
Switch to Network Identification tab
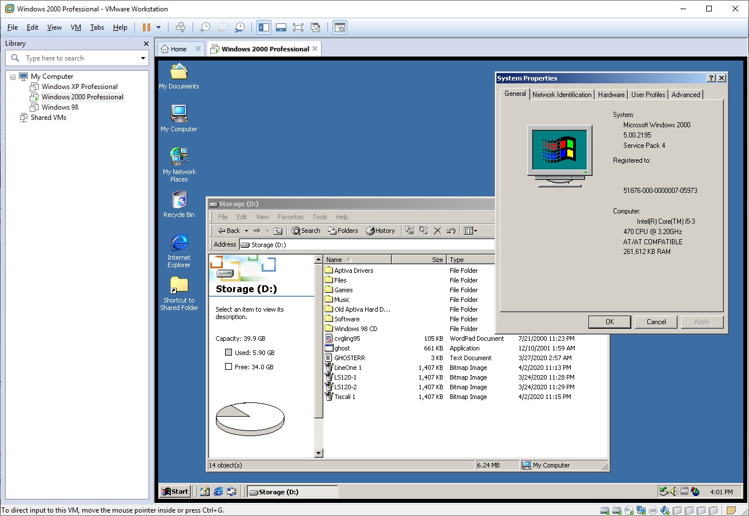562,95
